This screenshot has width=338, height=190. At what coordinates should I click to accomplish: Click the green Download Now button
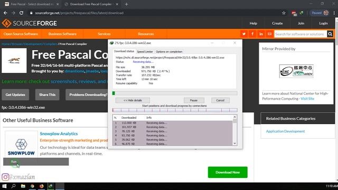pos(228,173)
